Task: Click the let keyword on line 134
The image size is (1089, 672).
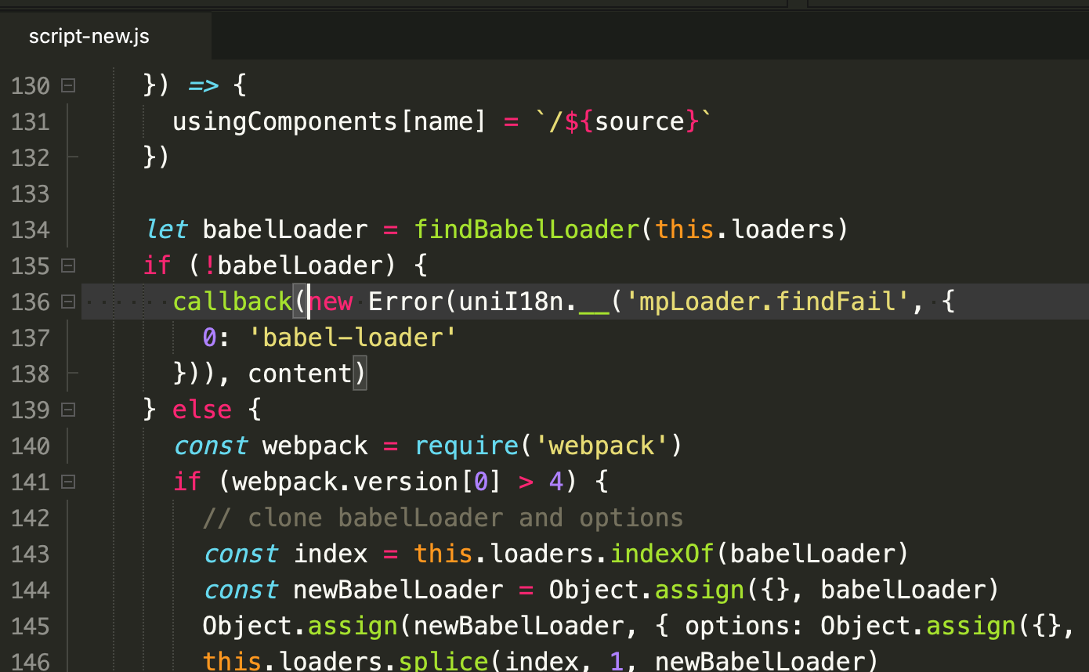Action: (x=166, y=230)
